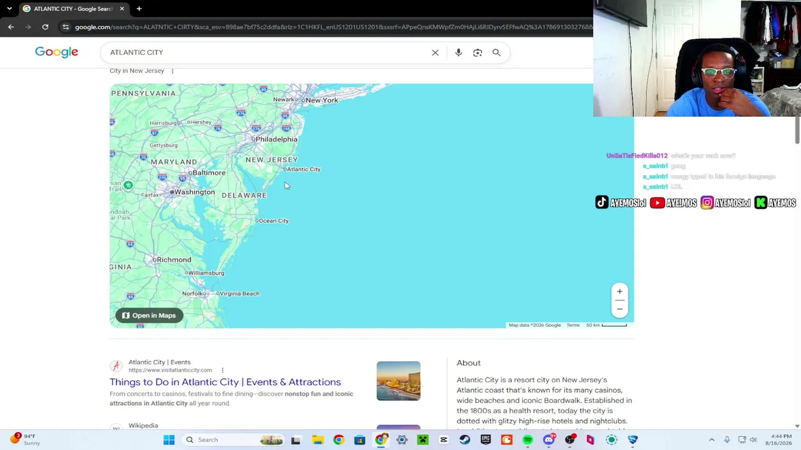This screenshot has height=450, width=801.
Task: Open the Windows Start menu
Action: tap(169, 439)
